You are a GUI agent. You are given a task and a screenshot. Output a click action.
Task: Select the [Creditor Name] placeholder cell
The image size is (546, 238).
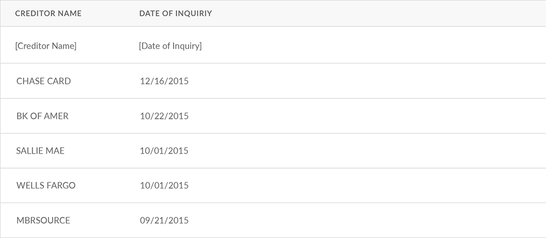(x=46, y=46)
